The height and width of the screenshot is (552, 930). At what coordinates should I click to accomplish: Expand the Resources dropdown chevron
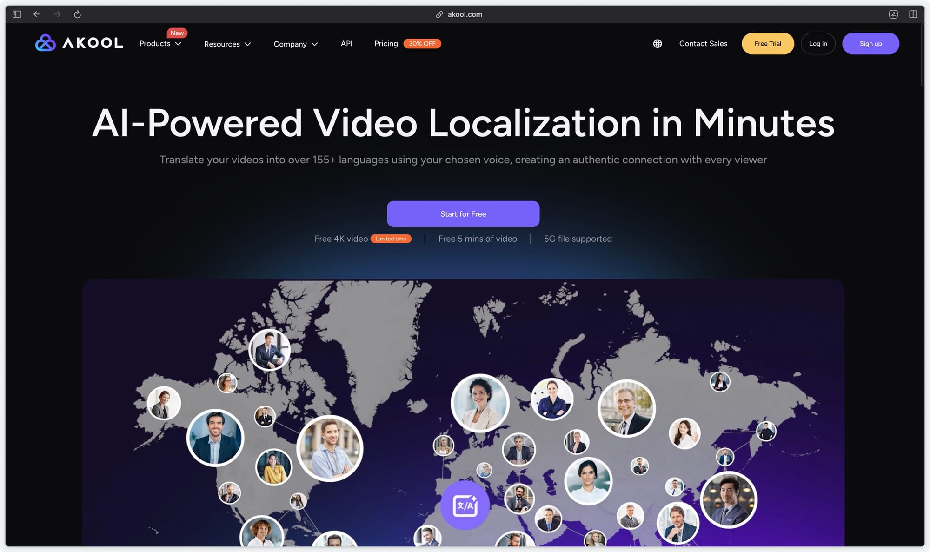tap(248, 44)
